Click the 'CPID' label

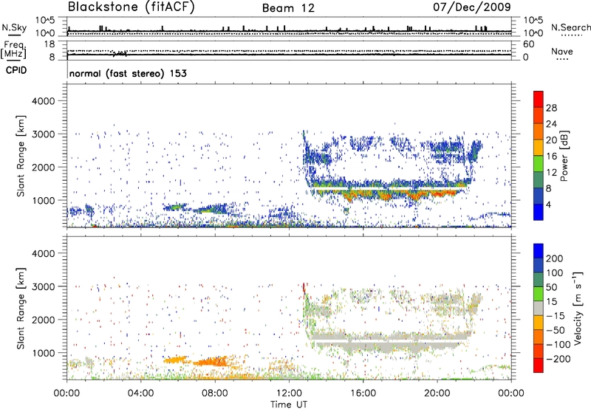16,70
